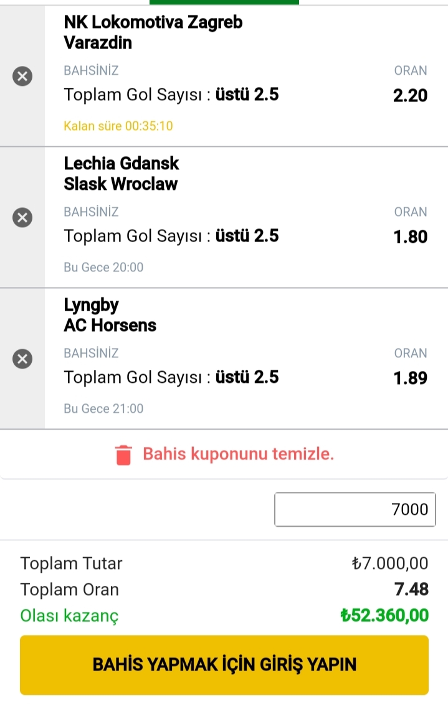448x711 pixels.
Task: Remove the Lyngby vs AC Horsens bet
Action: (22, 359)
